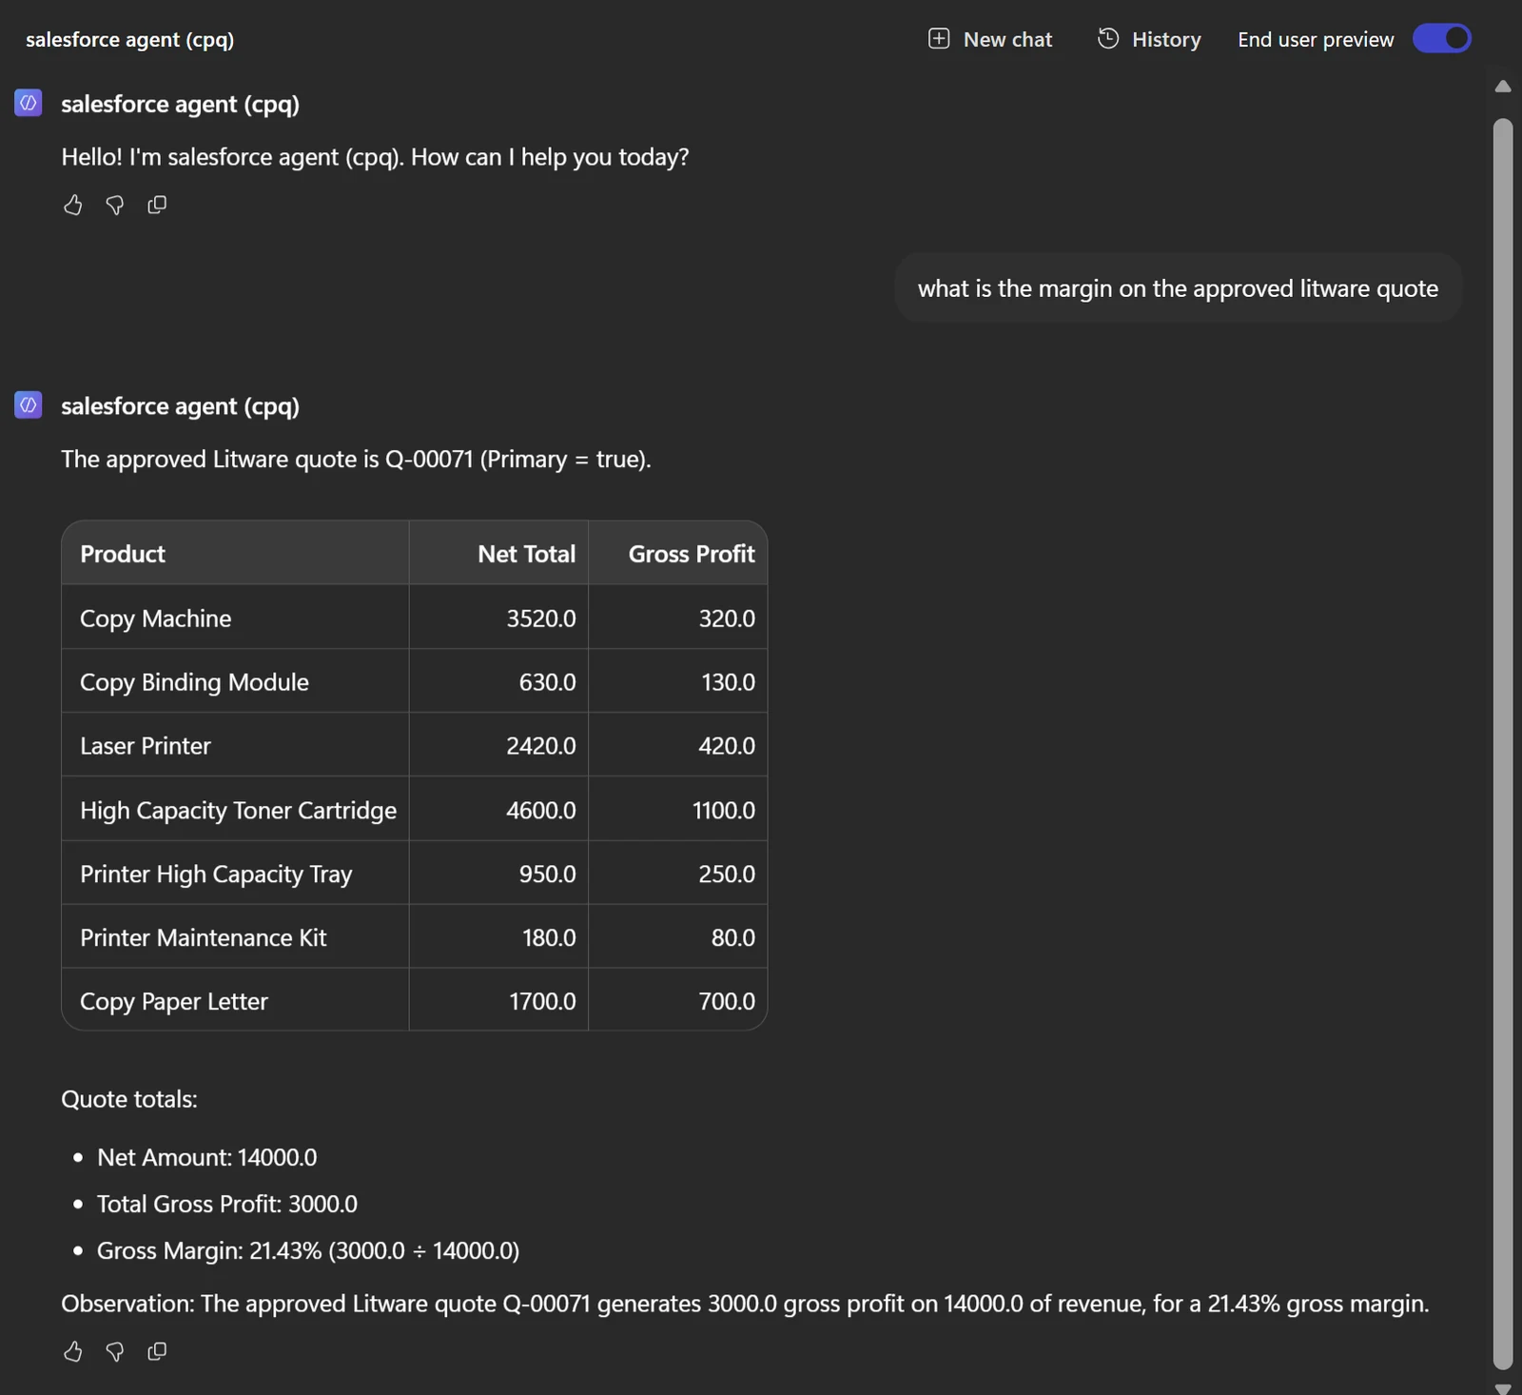1522x1395 pixels.
Task: Click net total 950.0 for Capacity Tray
Action: pos(499,874)
